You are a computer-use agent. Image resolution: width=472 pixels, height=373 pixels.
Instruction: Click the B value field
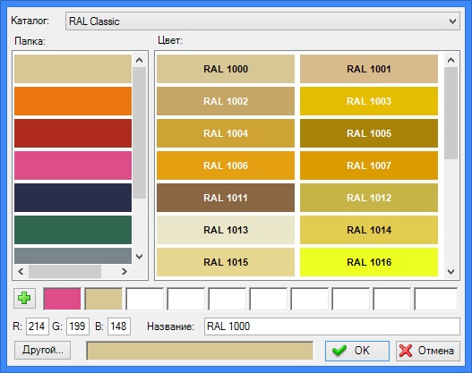(x=119, y=326)
